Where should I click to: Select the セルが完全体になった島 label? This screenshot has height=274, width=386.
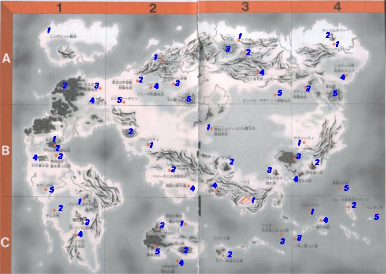point(275,228)
